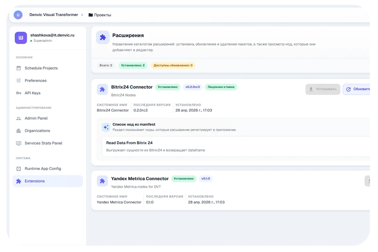
Task: Open Services Stats Panel icon
Action: coord(19,143)
